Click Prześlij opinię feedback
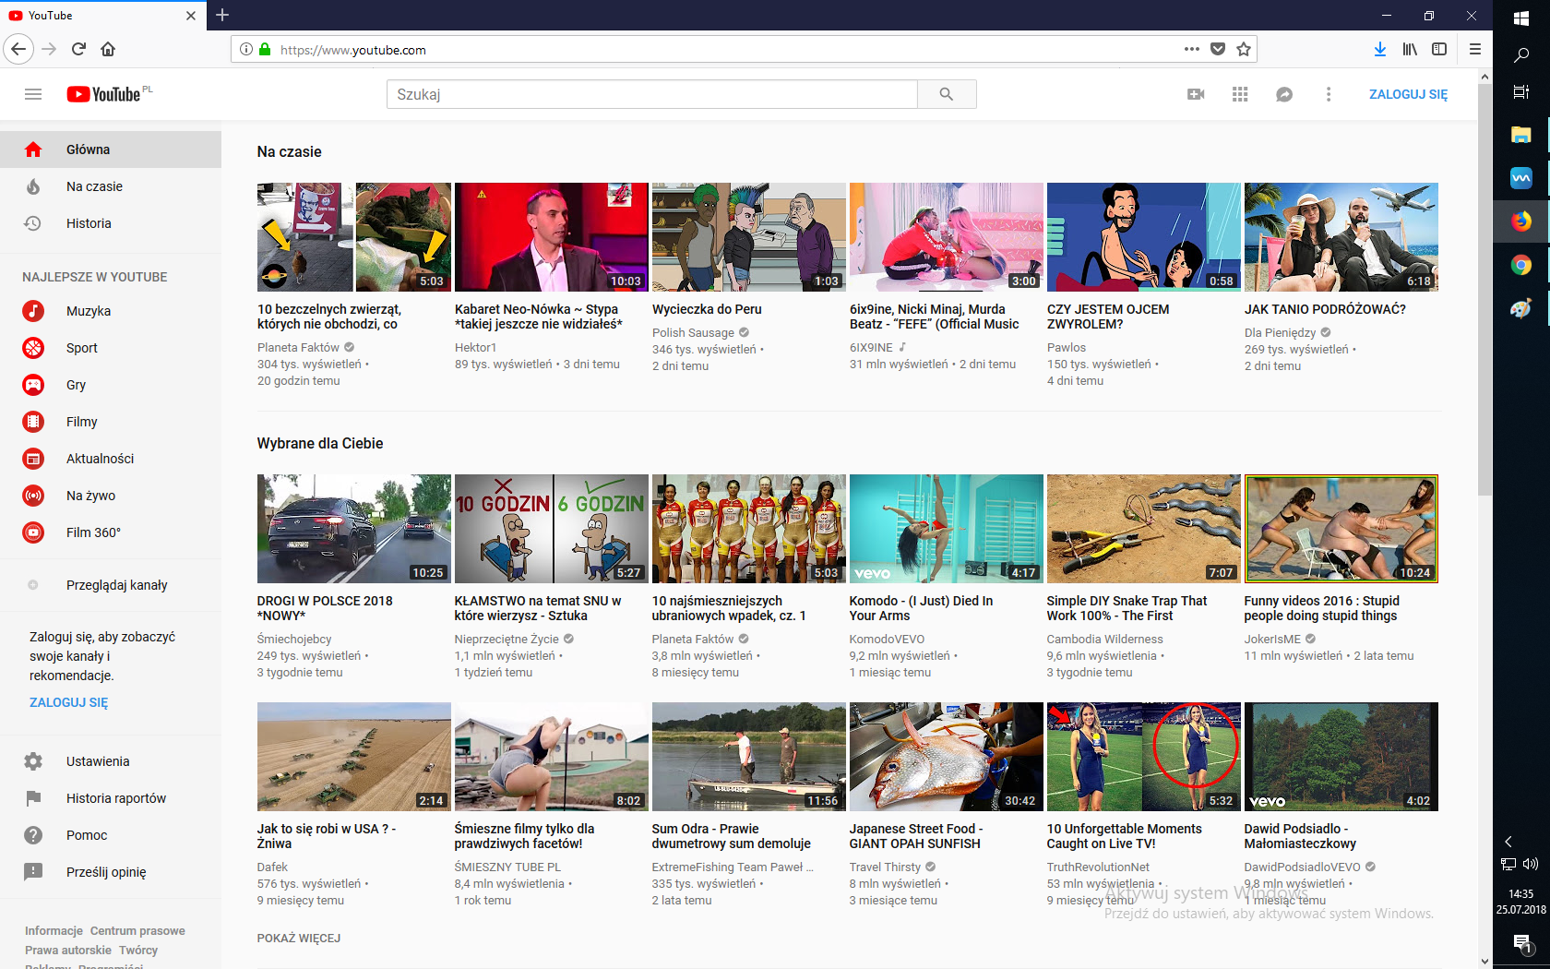1550x969 pixels. [111, 872]
